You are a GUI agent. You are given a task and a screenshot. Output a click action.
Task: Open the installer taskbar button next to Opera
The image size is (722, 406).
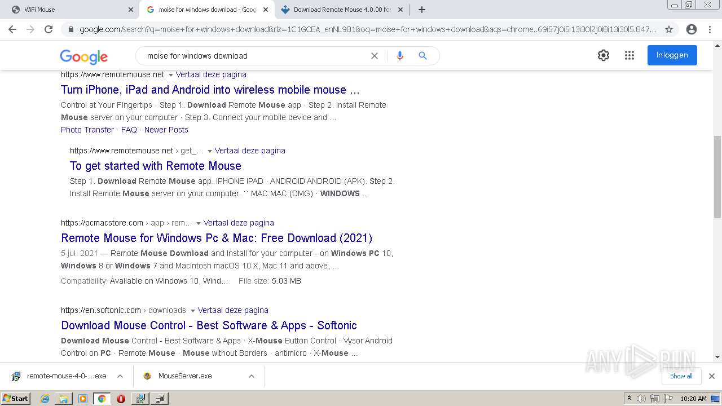click(140, 399)
